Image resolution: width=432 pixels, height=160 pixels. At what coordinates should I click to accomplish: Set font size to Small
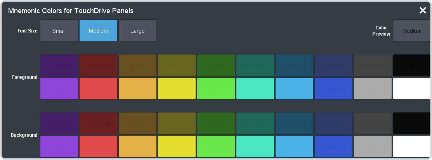pos(59,31)
